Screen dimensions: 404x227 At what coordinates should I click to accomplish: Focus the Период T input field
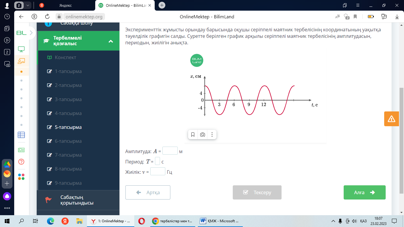pos(157,161)
